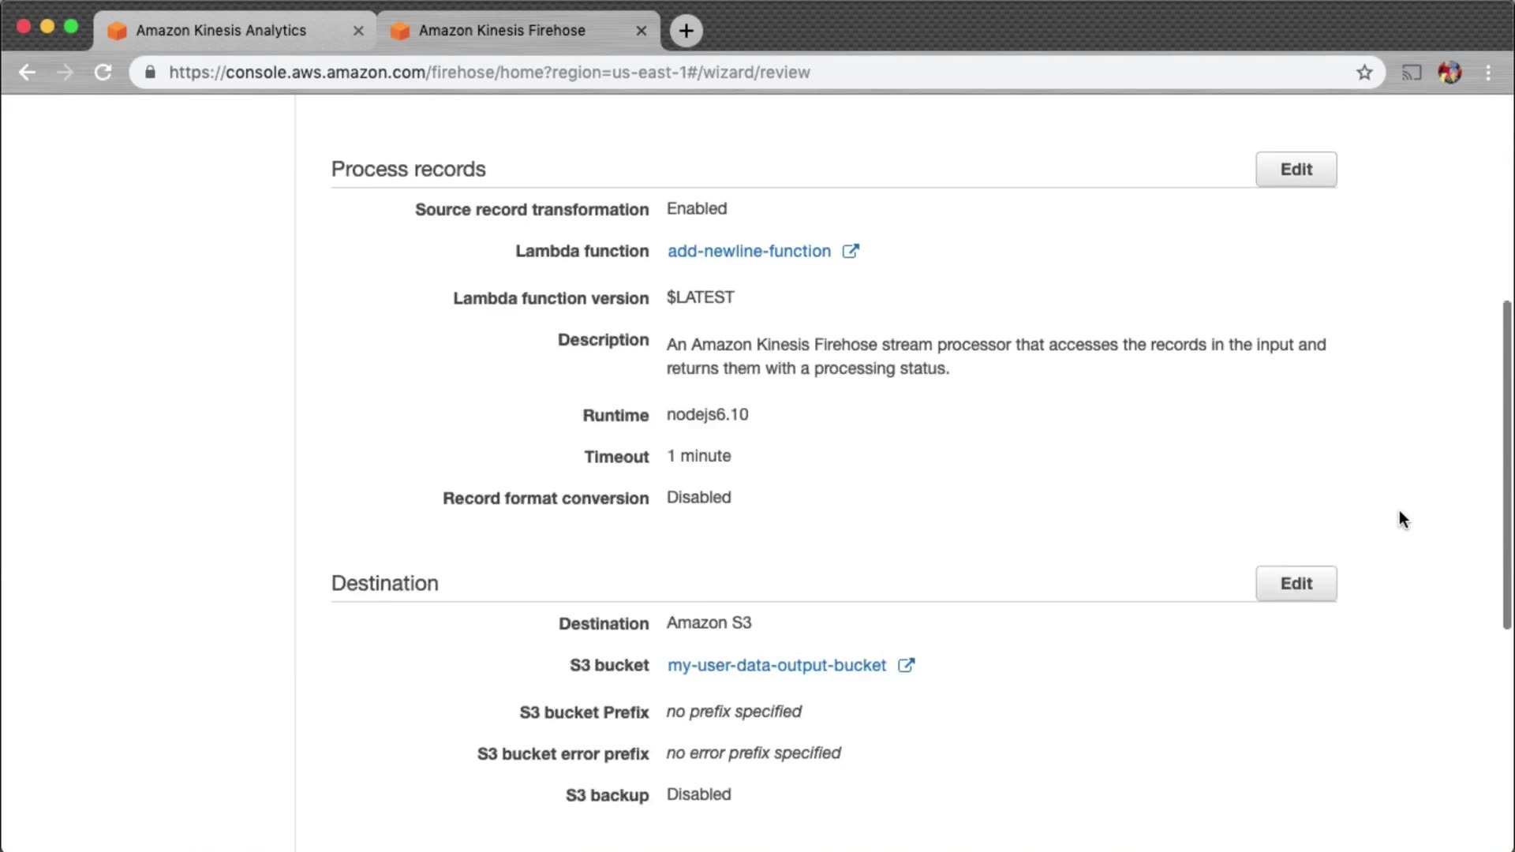Click the browser forward arrow icon
Screen dimensions: 1515x852
pos(65,73)
